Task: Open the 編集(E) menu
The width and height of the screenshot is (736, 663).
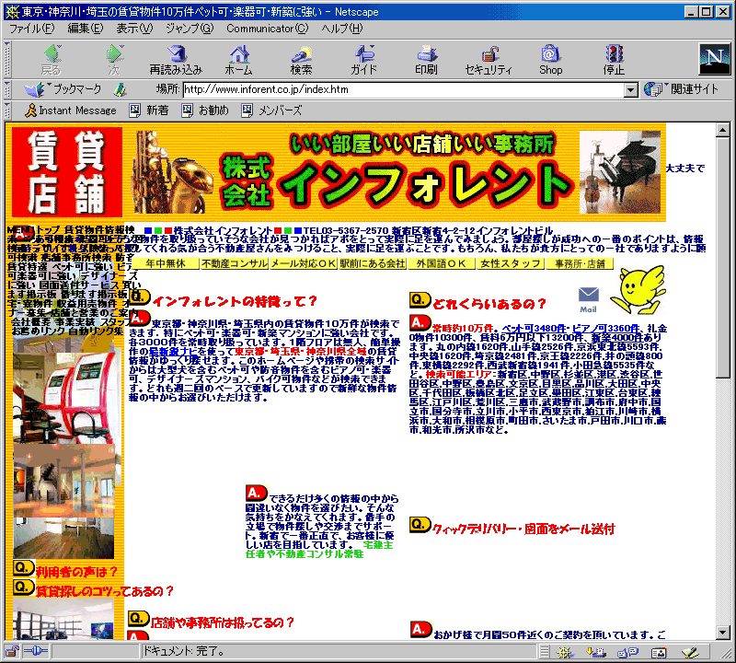Action: point(86,29)
